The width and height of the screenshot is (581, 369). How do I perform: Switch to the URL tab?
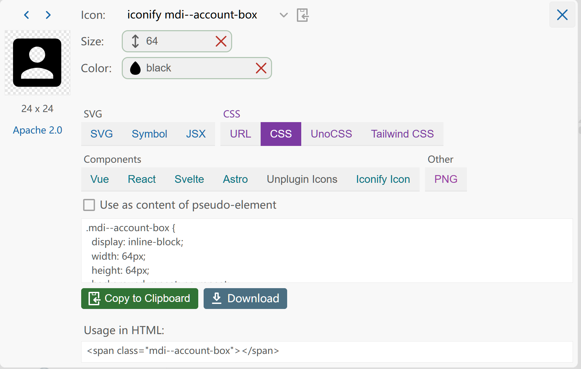(241, 134)
